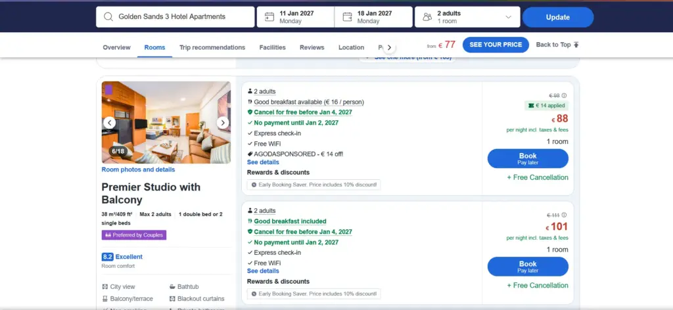673x310 pixels.
Task: Click the SEE YOUR PRICE button
Action: click(x=496, y=45)
